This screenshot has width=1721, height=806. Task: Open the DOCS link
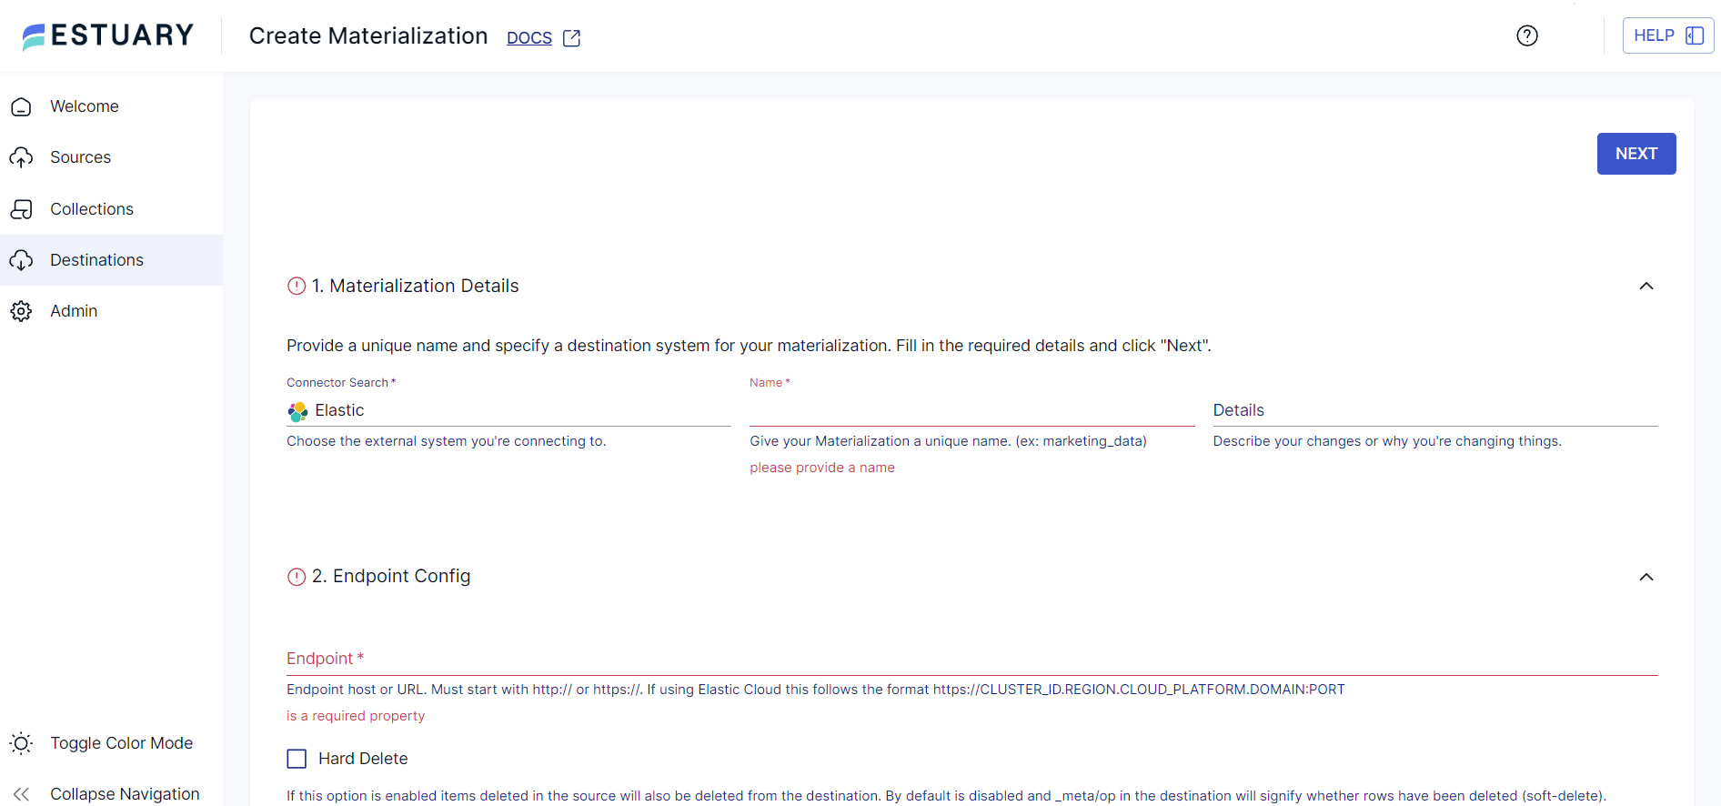[x=529, y=37]
